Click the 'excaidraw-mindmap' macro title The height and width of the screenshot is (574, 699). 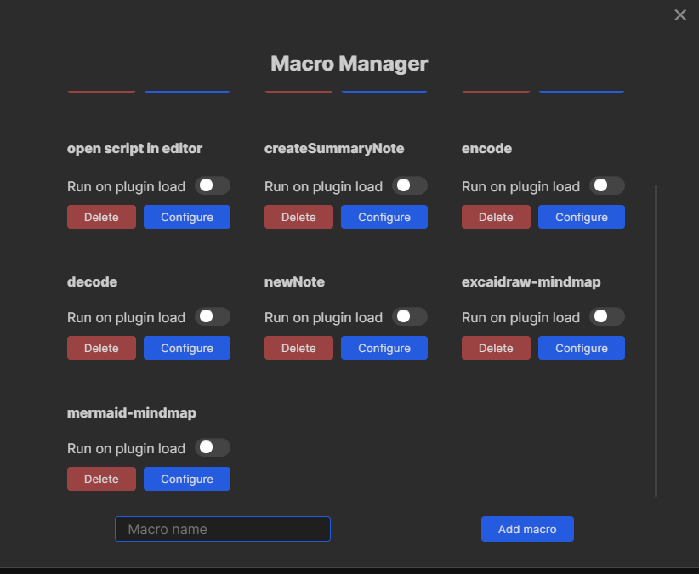(531, 282)
